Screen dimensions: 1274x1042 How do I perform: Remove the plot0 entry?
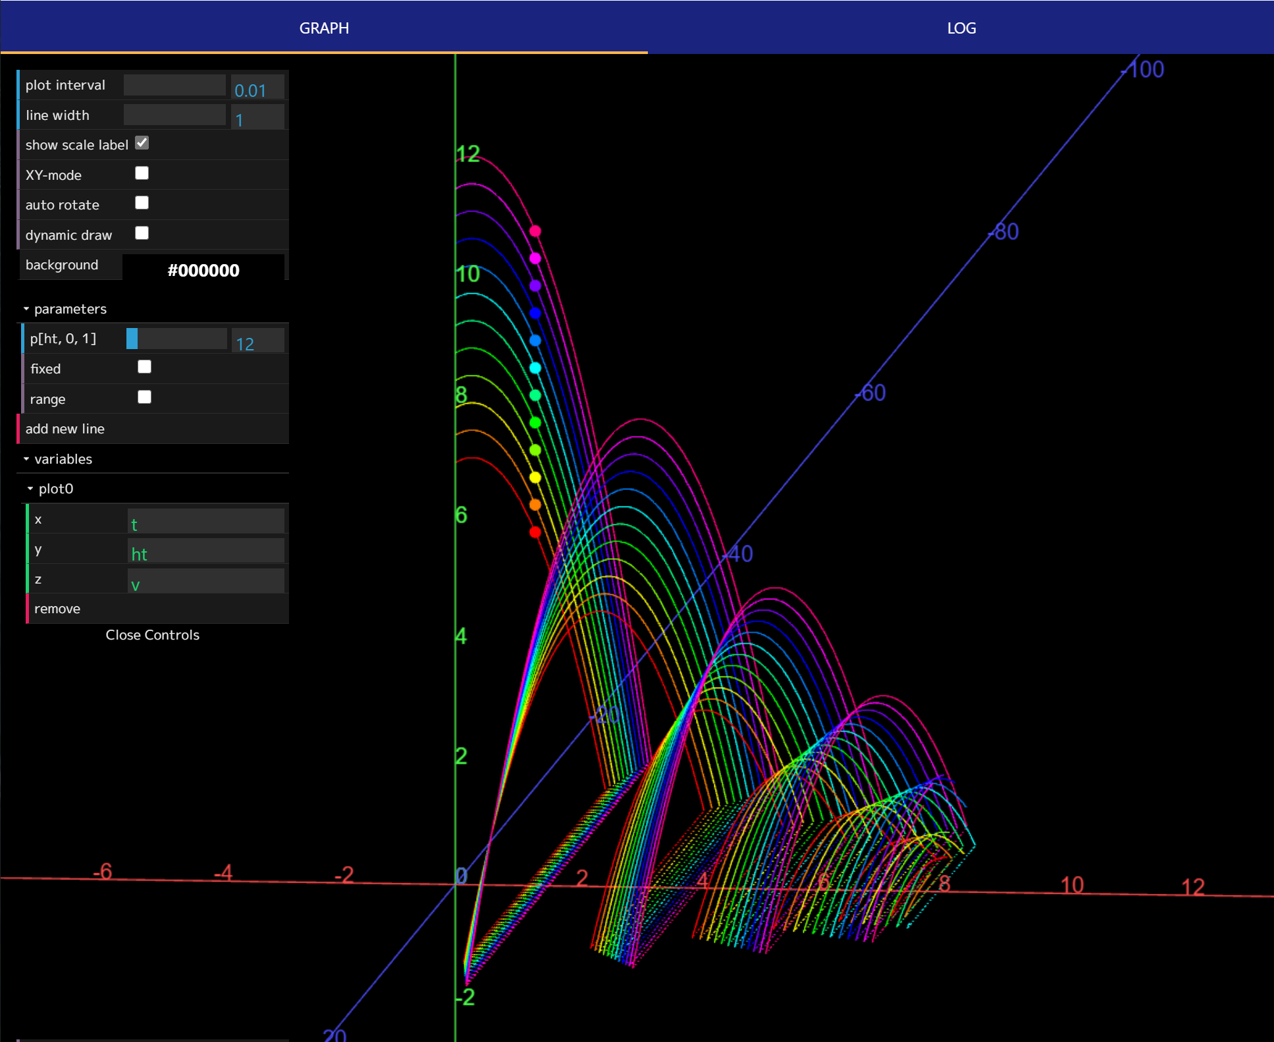click(57, 609)
